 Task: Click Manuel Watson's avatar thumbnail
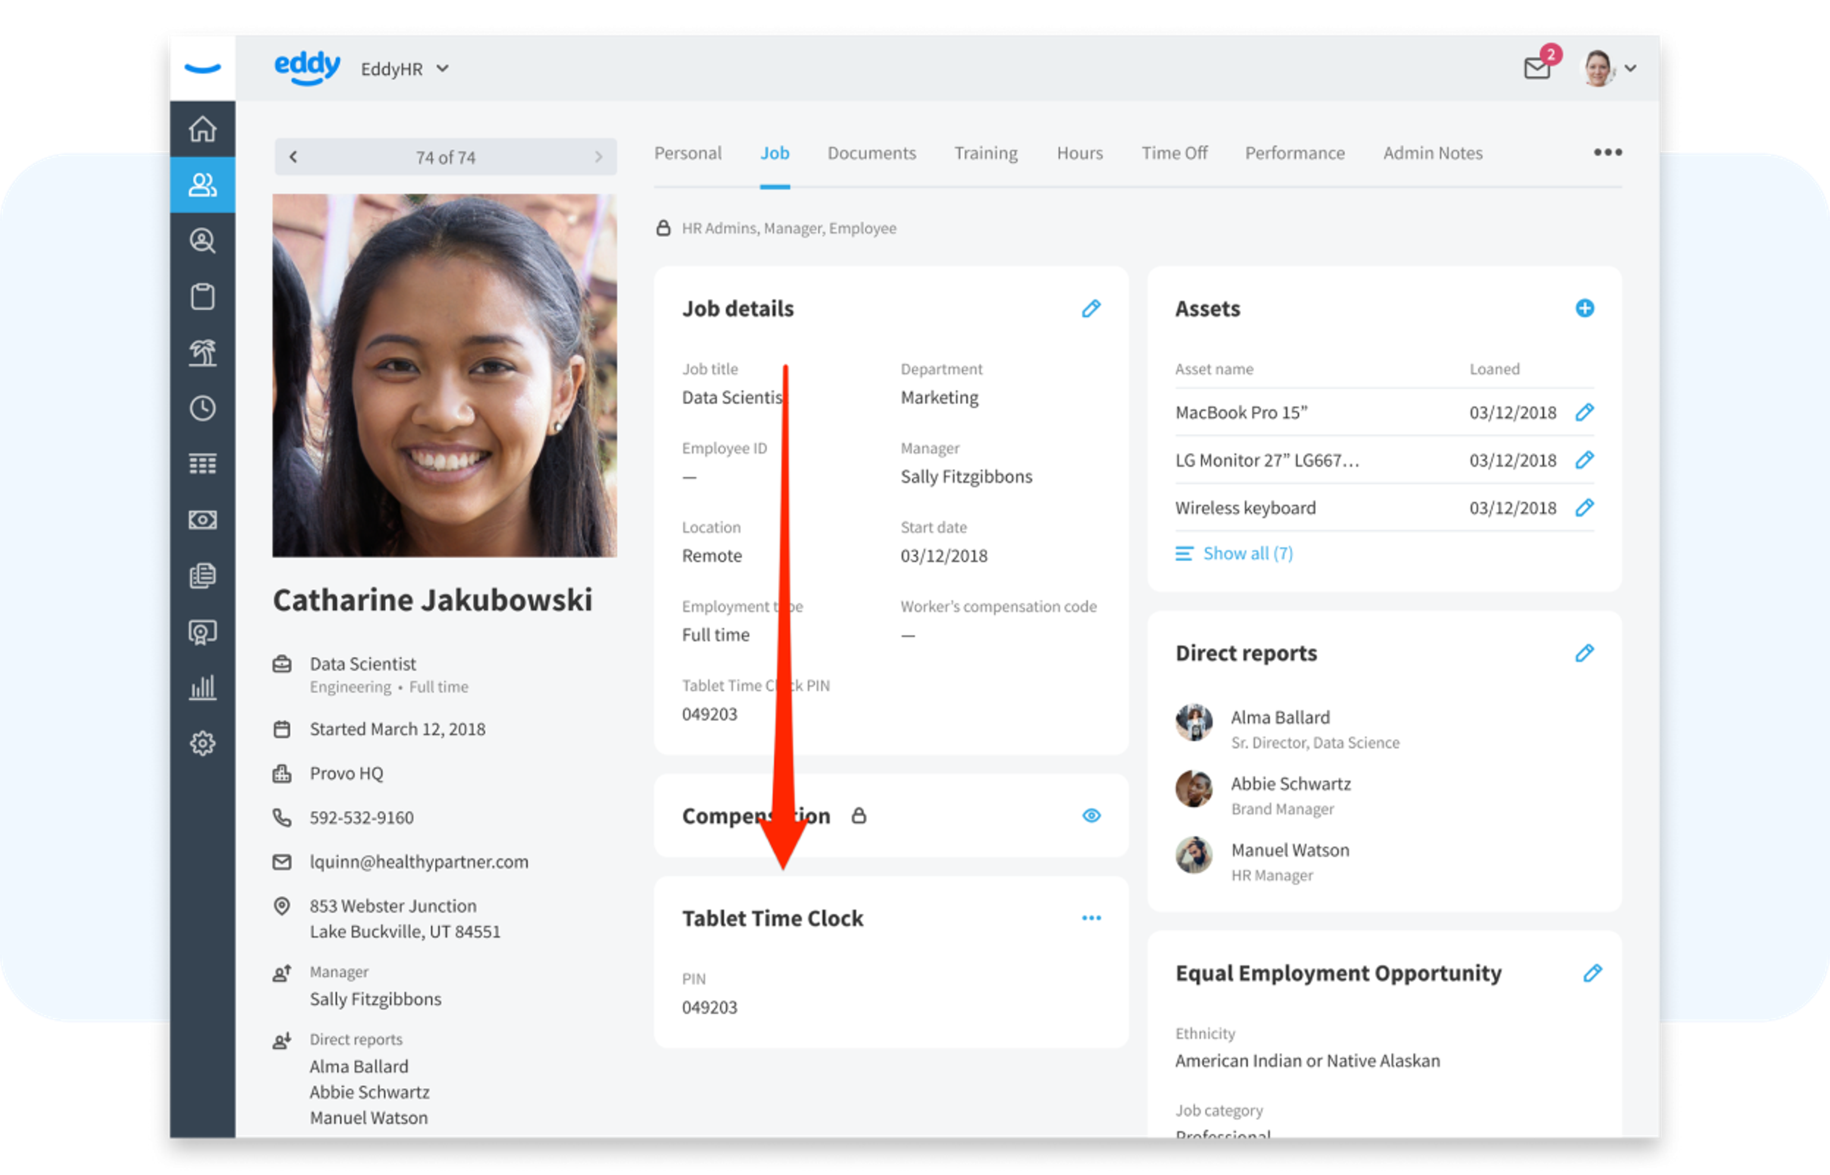click(x=1194, y=855)
